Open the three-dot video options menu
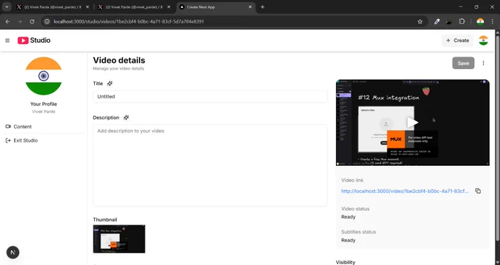Viewport: 500px width, 265px height. [x=483, y=63]
